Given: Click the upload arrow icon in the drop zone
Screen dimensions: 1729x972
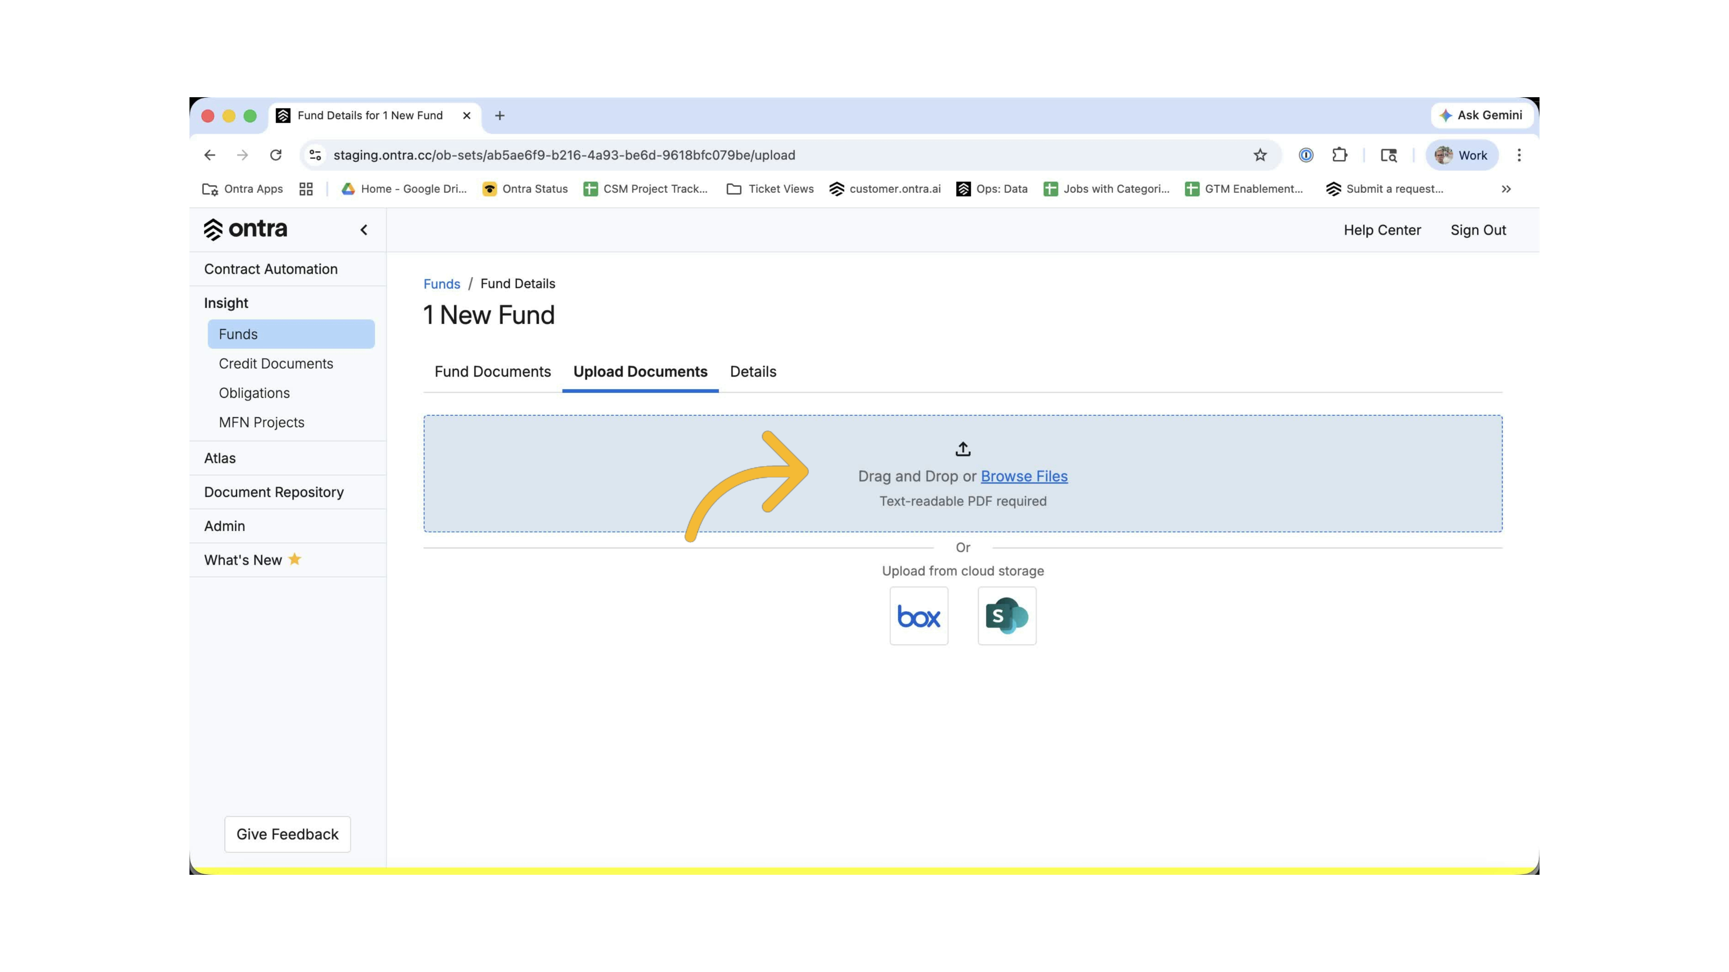Looking at the screenshot, I should pyautogui.click(x=963, y=449).
